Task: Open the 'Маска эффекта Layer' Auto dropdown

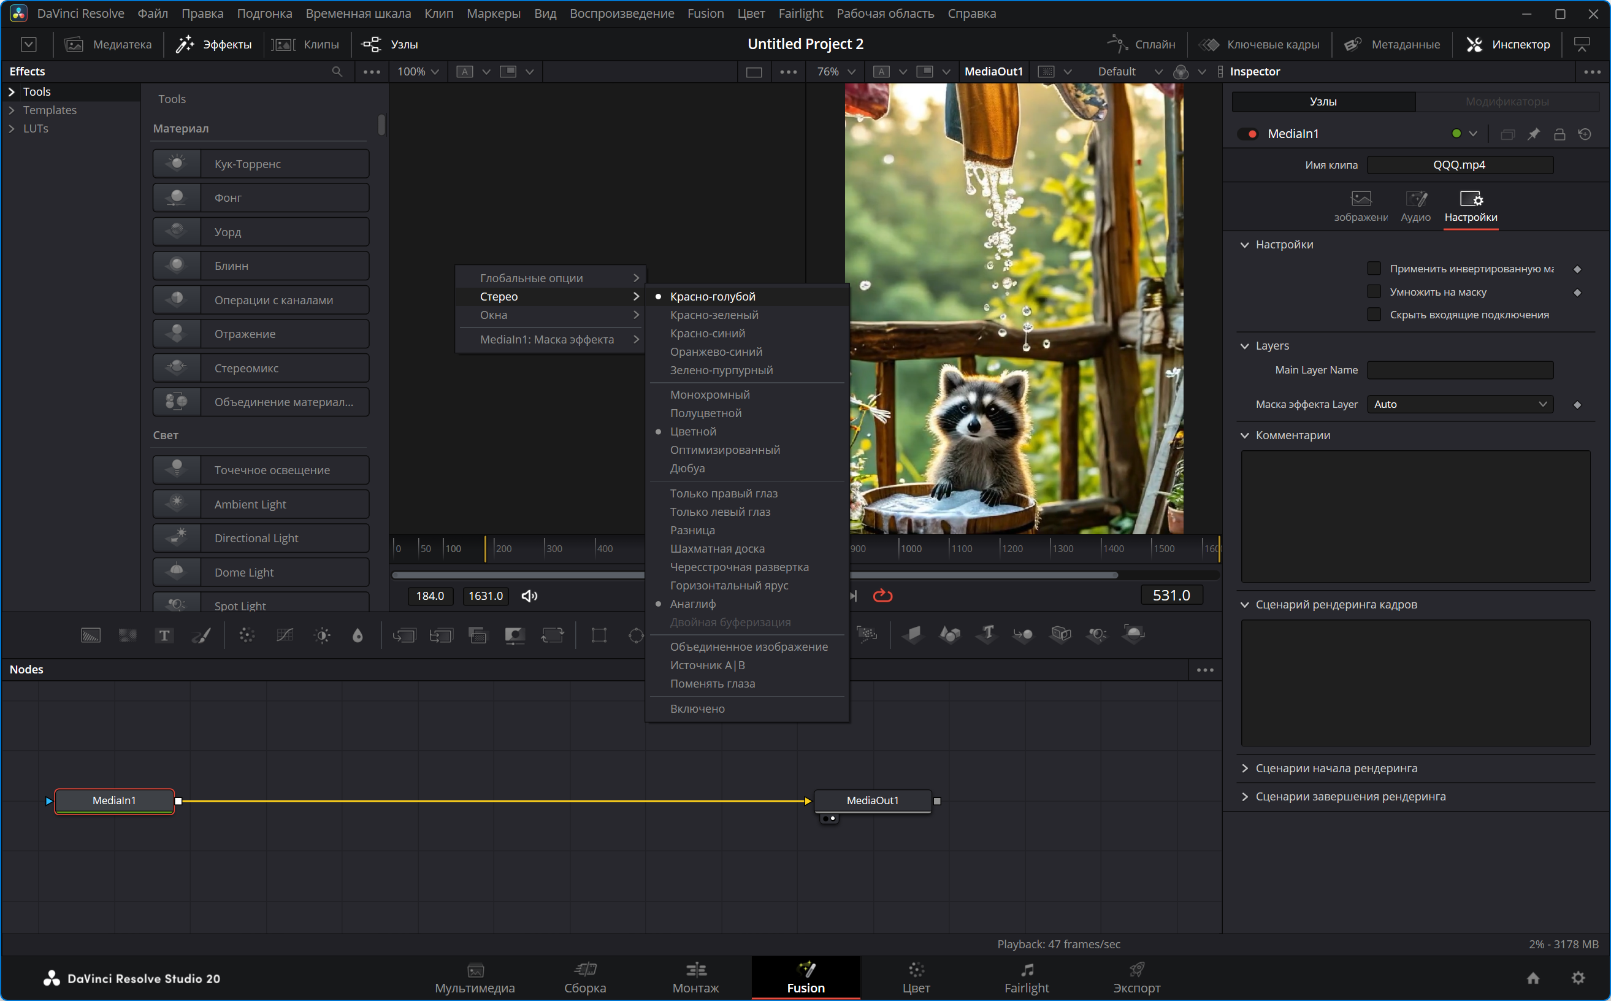Action: coord(1460,404)
